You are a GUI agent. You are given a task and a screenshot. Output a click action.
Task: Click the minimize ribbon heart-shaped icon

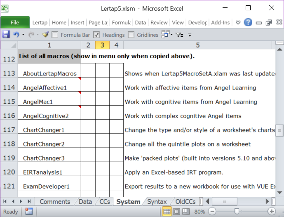(238, 22)
